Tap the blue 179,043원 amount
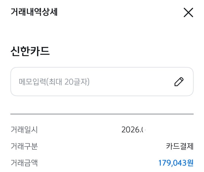This screenshot has width=204, height=172. [x=176, y=163]
